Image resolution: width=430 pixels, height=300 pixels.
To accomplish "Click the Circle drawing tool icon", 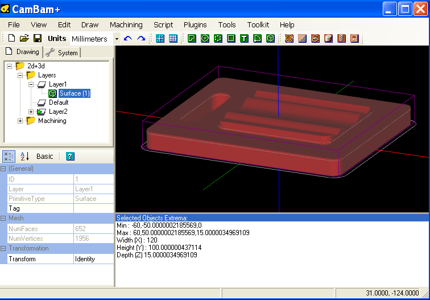I will (x=205, y=38).
